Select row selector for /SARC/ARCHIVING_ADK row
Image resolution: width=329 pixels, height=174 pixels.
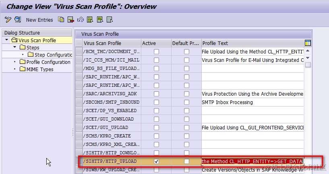(x=79, y=94)
